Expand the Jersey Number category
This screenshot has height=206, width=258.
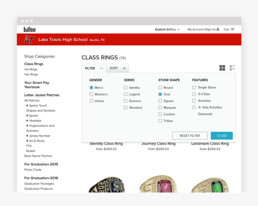[x=27, y=136]
